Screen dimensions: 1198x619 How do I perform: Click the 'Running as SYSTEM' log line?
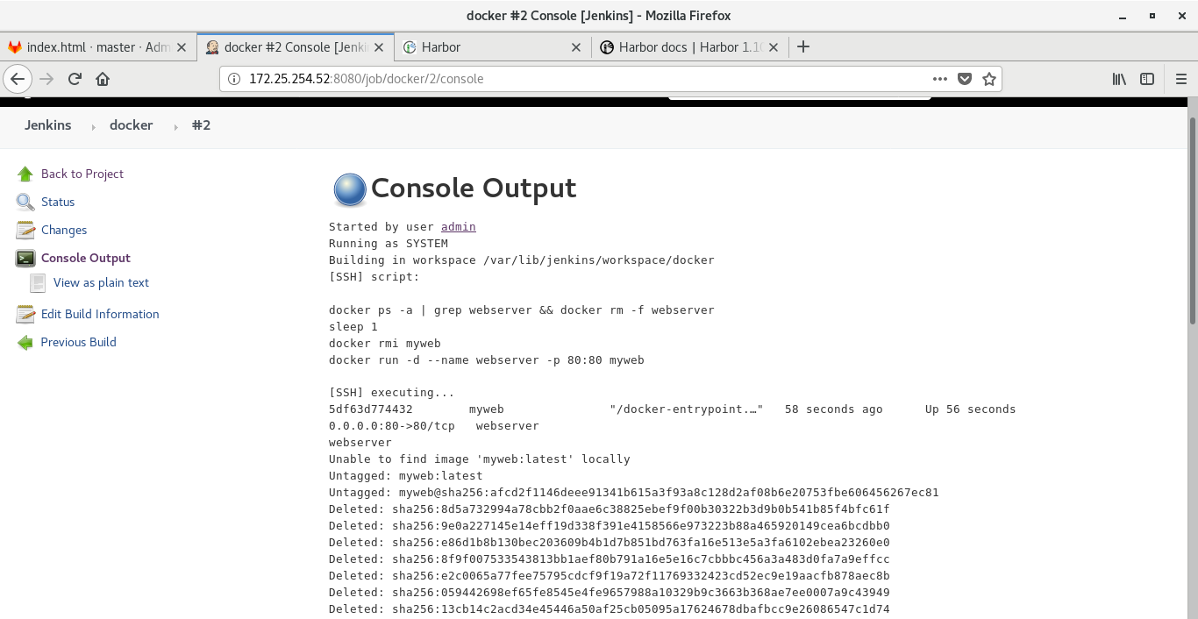[x=389, y=243]
